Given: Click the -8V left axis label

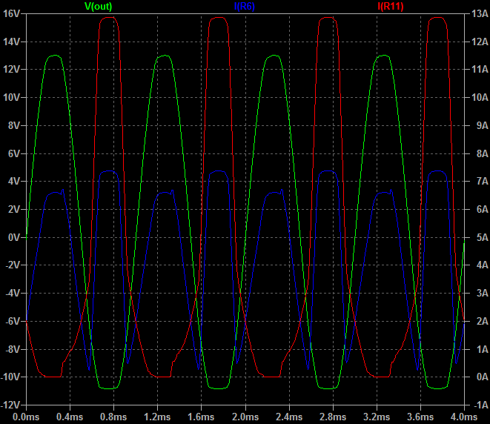Looking at the screenshot, I should tap(13, 349).
